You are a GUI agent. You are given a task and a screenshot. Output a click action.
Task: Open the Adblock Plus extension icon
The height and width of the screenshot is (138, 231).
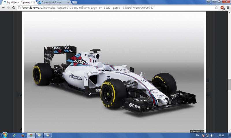tap(222, 8)
